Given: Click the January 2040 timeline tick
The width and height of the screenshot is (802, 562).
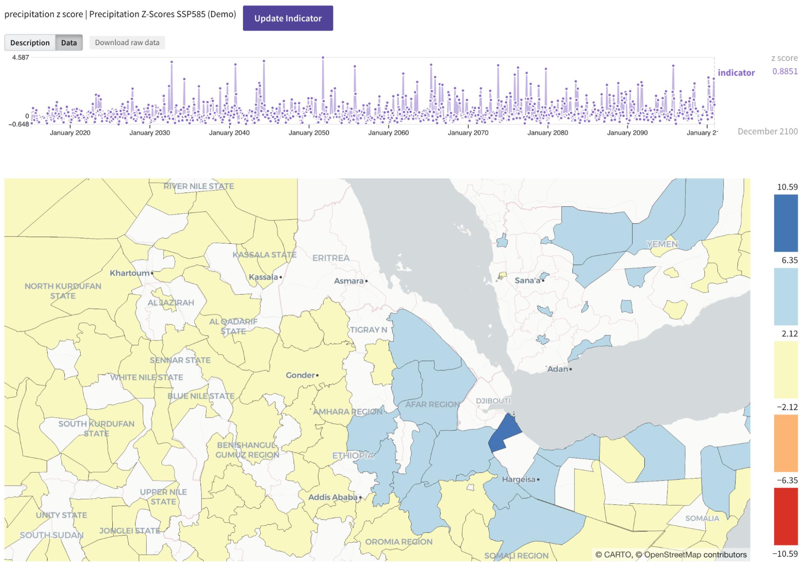Looking at the screenshot, I should pos(229,133).
